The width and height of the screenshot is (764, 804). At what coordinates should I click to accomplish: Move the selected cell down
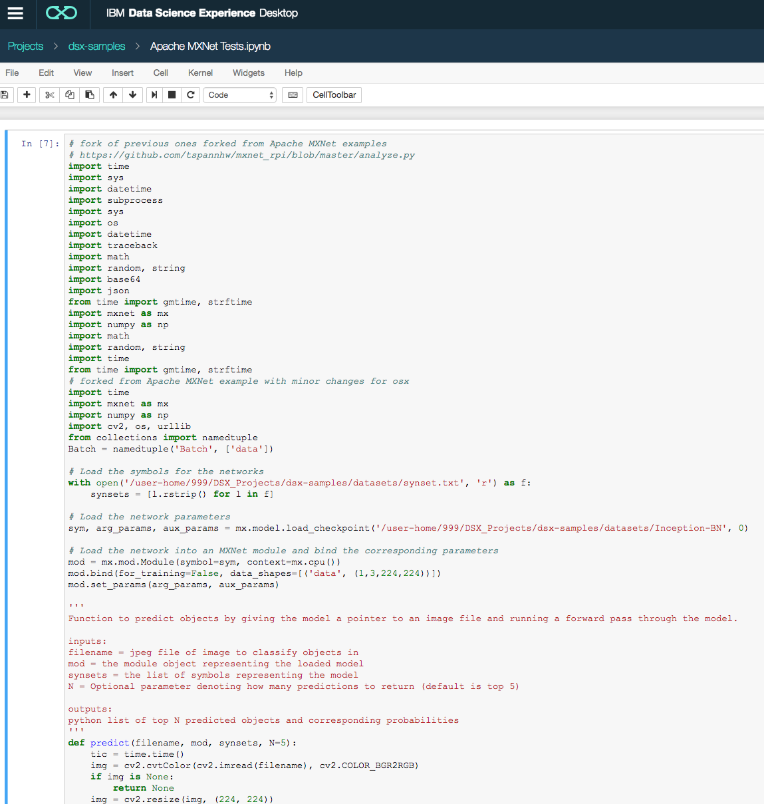[133, 95]
